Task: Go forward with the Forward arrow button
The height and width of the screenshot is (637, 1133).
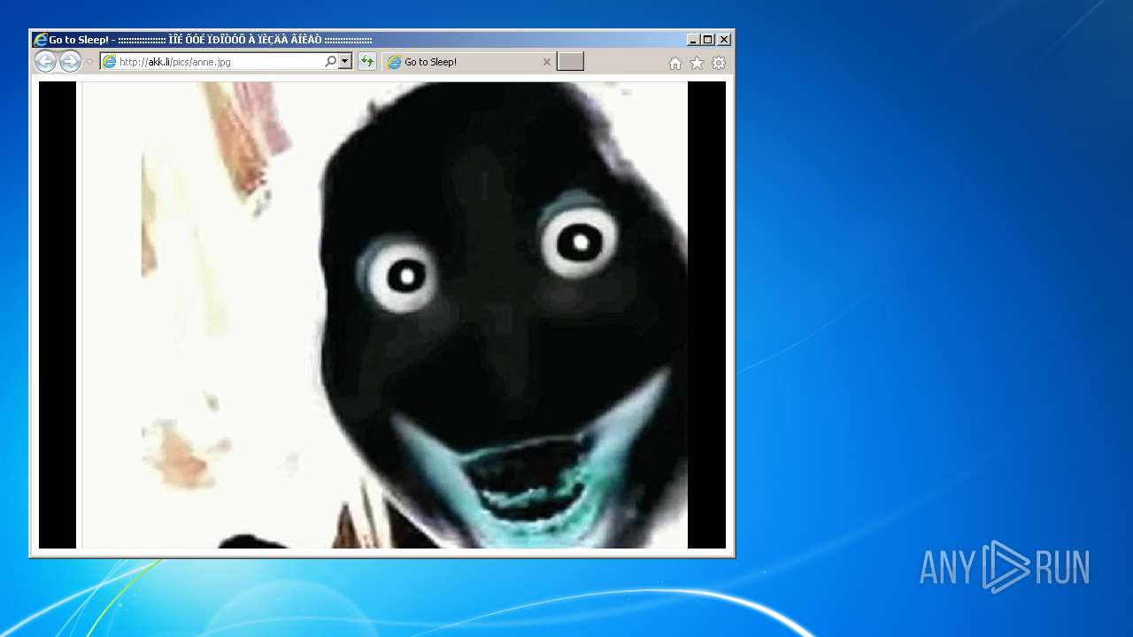Action: pyautogui.click(x=70, y=62)
